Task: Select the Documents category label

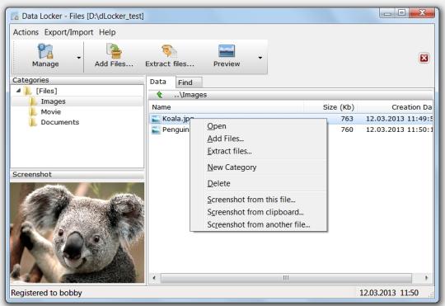Action: (x=60, y=122)
